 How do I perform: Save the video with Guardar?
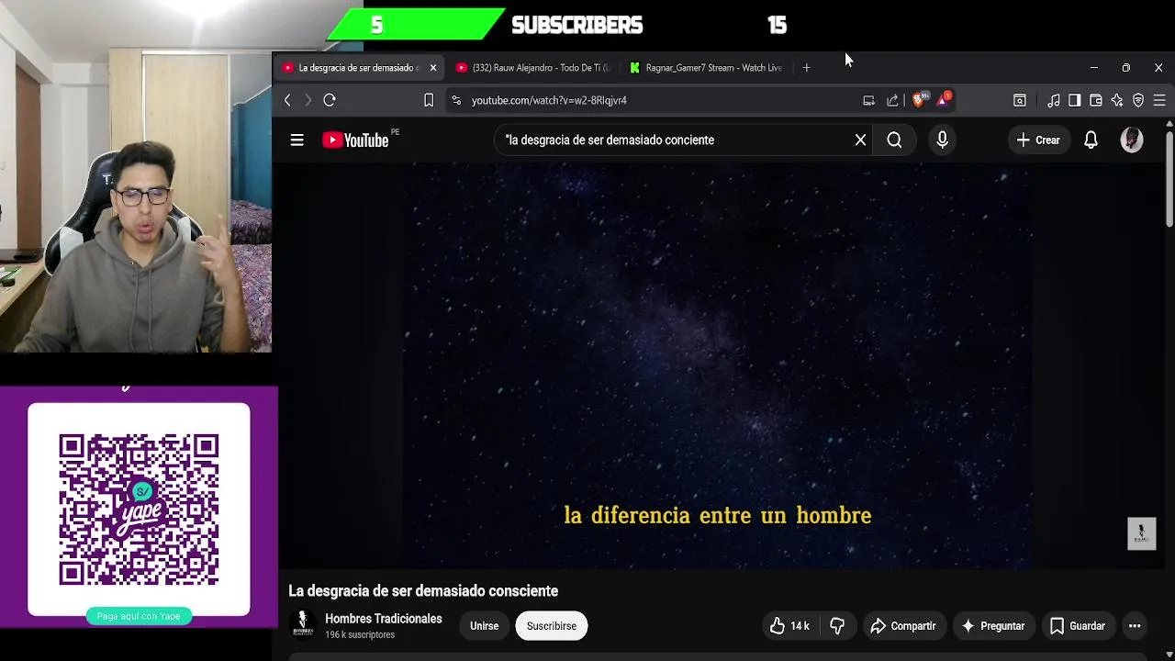pos(1078,626)
